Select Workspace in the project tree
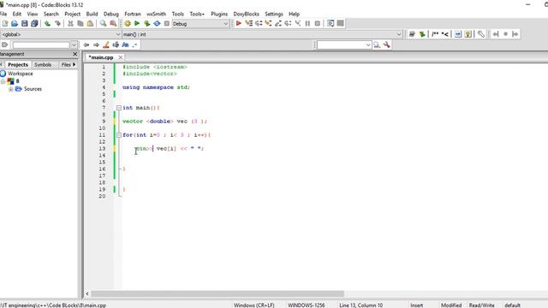The image size is (548, 308). click(x=21, y=74)
